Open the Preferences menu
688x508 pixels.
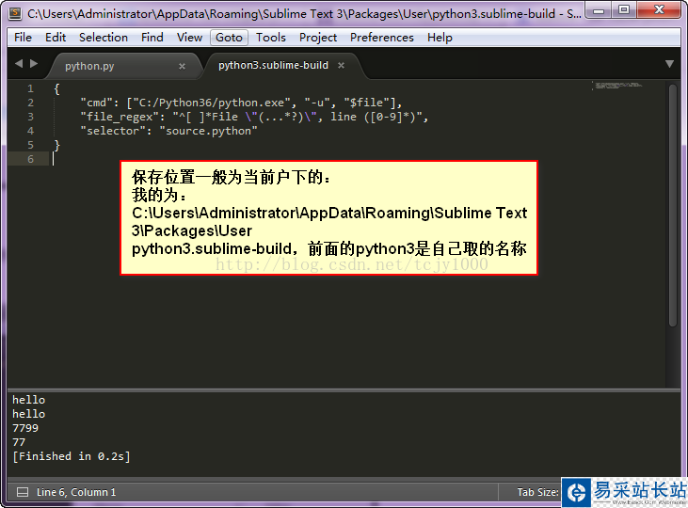[382, 38]
